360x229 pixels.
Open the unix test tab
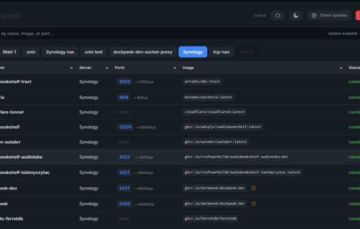coord(93,52)
